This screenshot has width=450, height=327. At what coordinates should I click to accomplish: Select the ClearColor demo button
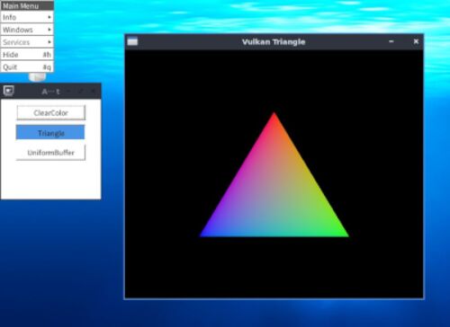[51, 112]
